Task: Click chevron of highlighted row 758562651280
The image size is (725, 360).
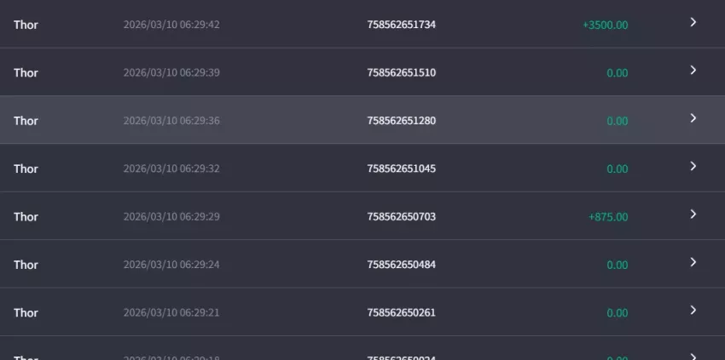Action: pos(693,118)
